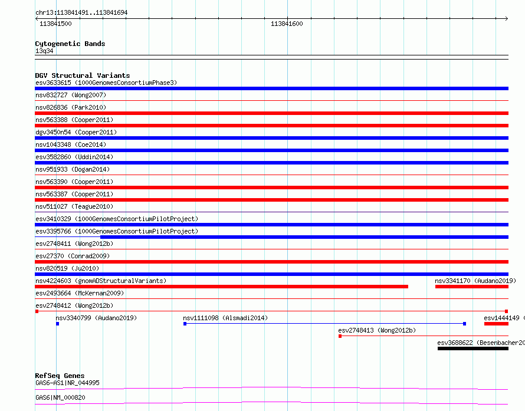Open the nsv826836 (Park2010) variant label
Image resolution: width=525 pixels, height=411 pixels.
71,107
